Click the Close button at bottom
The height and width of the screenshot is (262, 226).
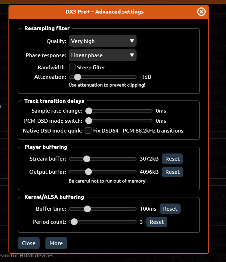tap(29, 243)
